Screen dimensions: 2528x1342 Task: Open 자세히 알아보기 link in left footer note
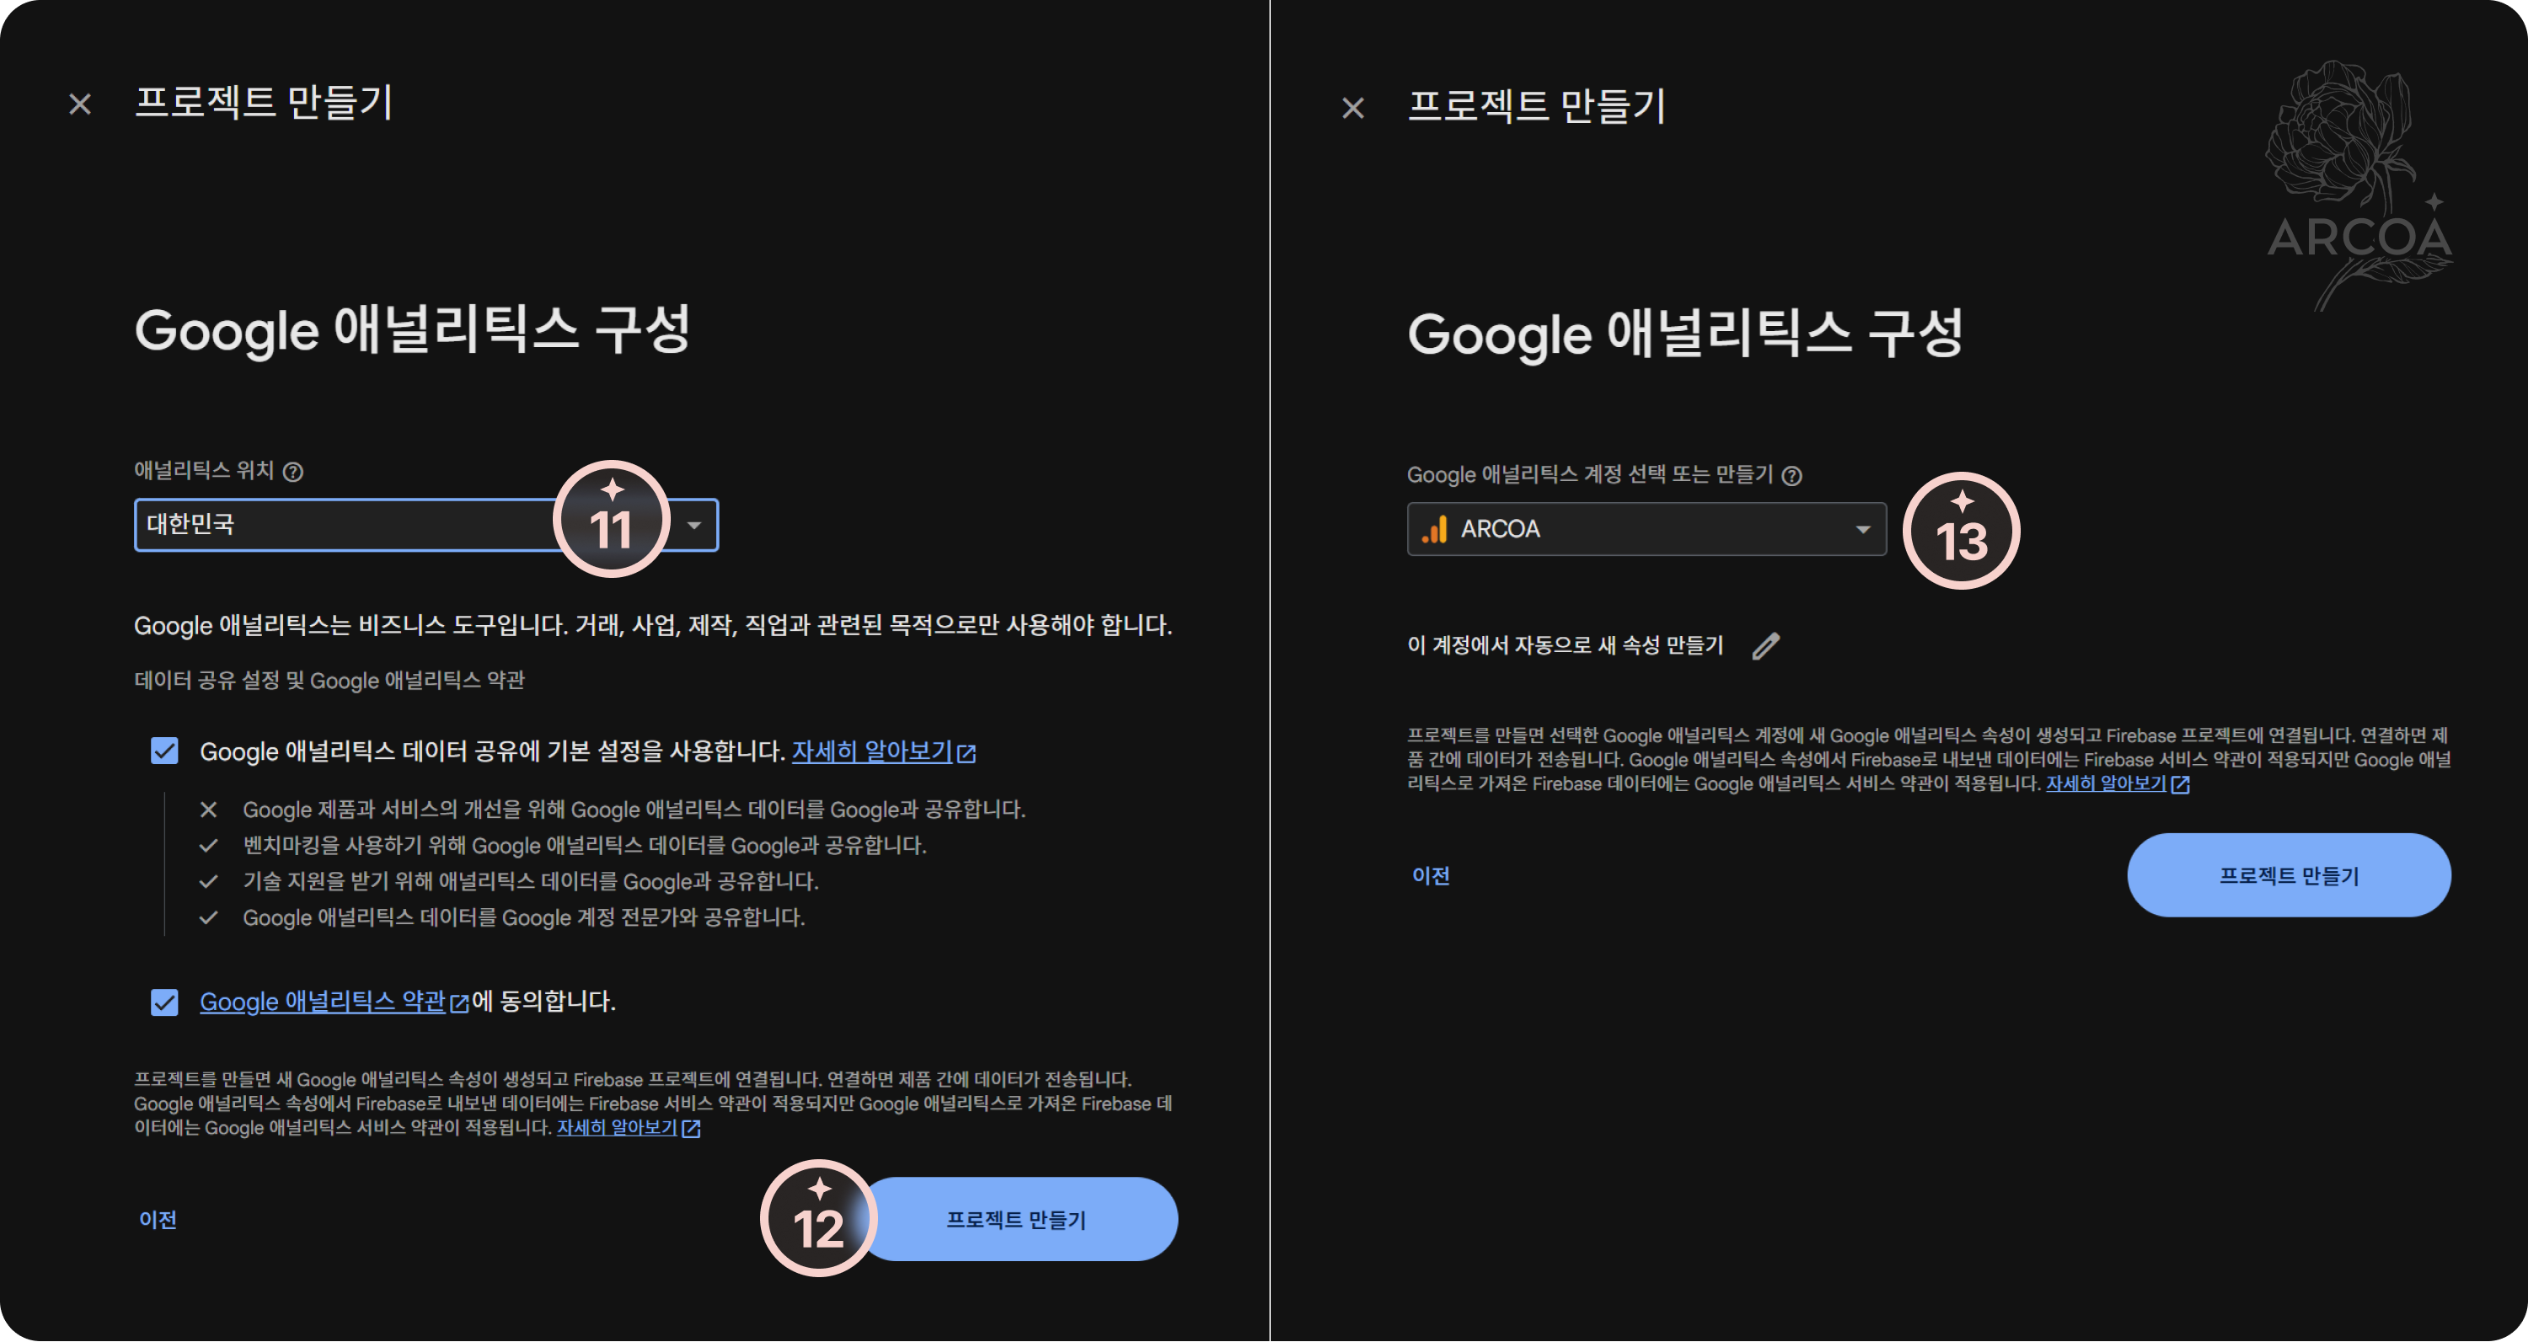(x=618, y=1128)
